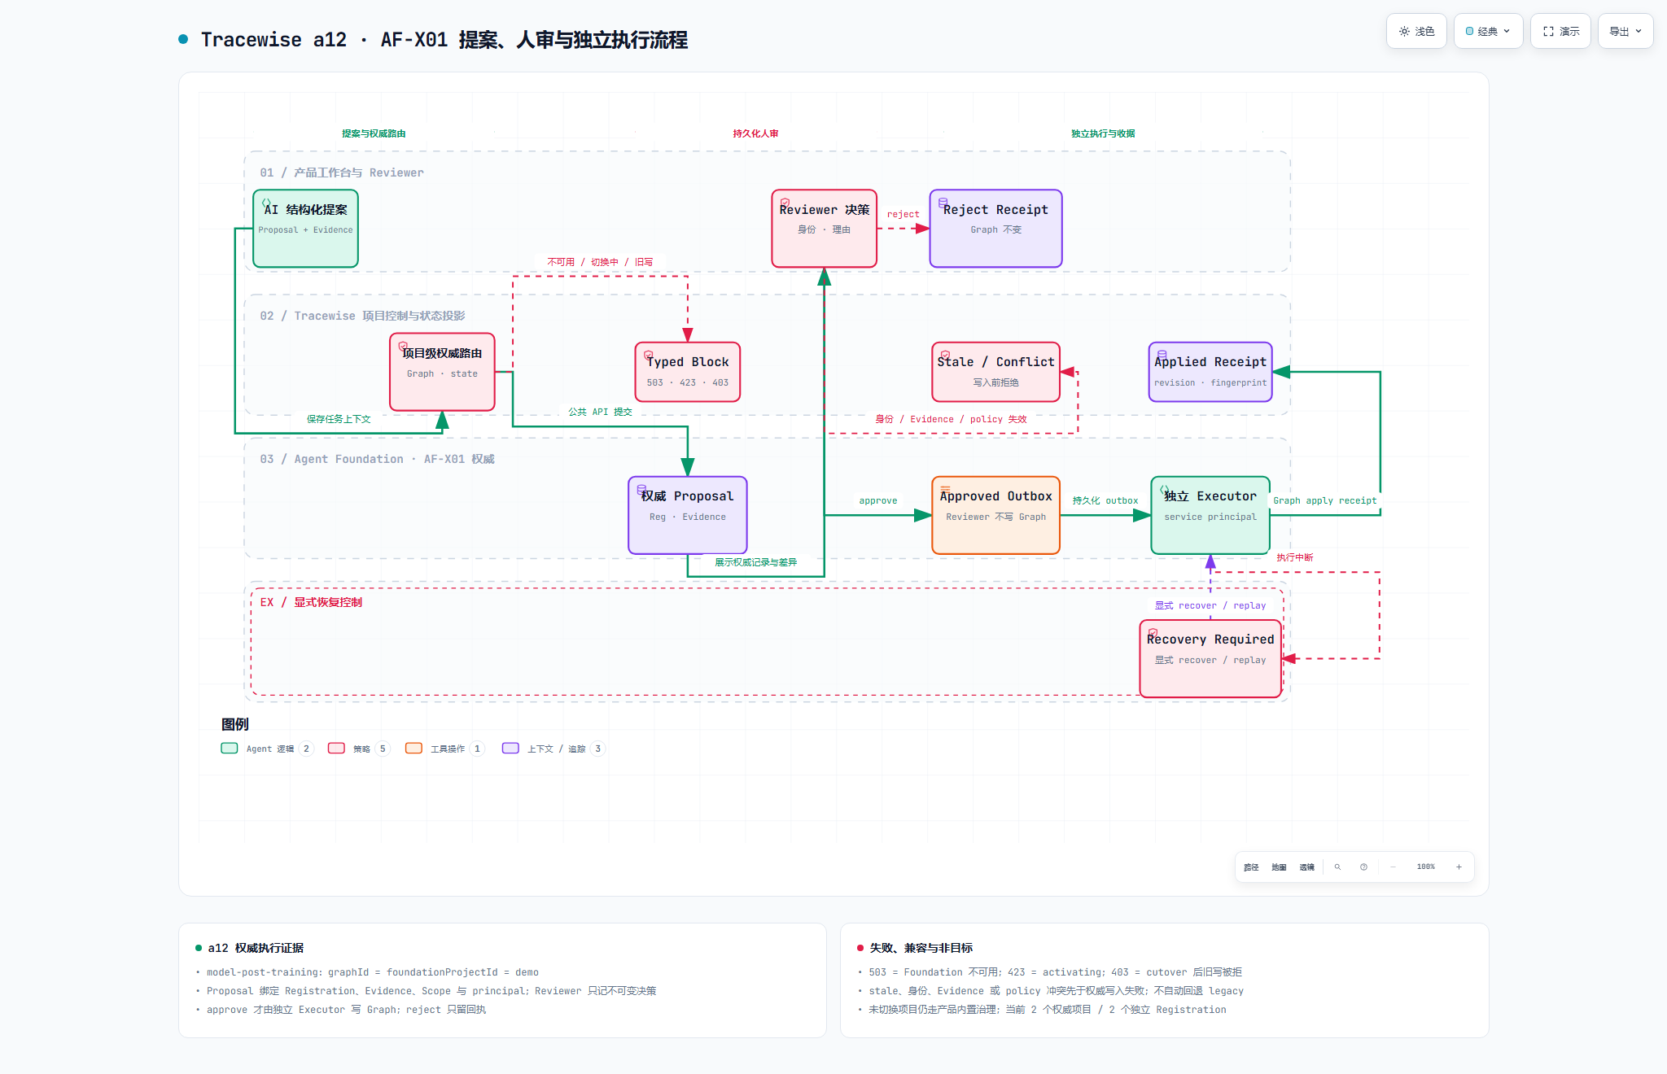Click the database icon on Reject Receipt node
The width and height of the screenshot is (1667, 1074).
point(943,203)
